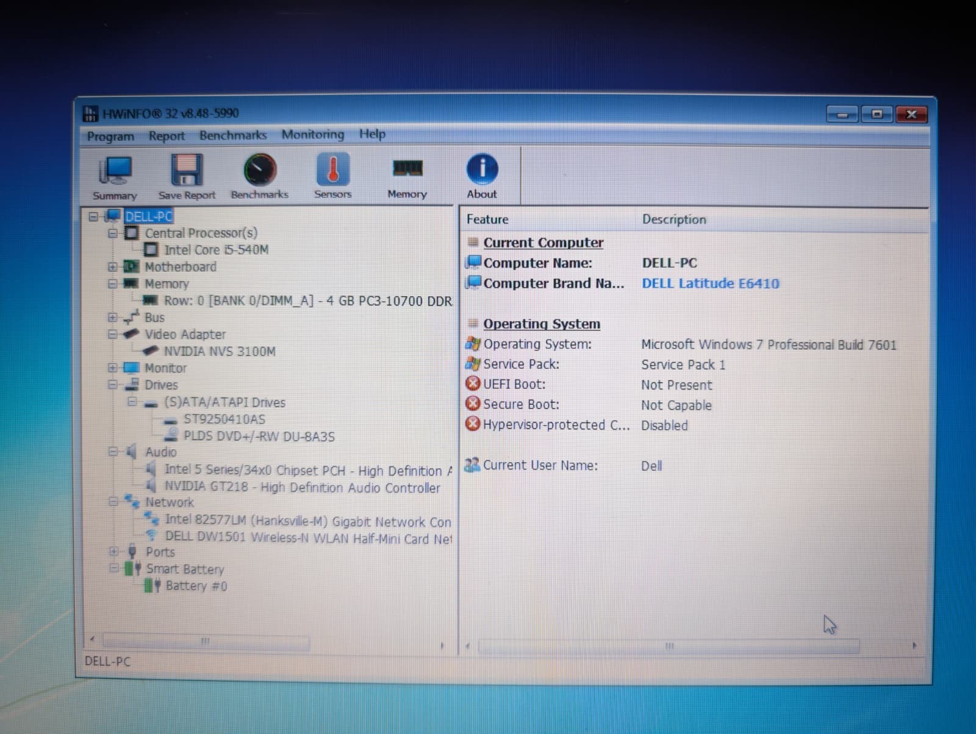The image size is (976, 734).
Task: Select Intel 5 Series/34x0 Chipset PCH audio item
Action: (309, 471)
